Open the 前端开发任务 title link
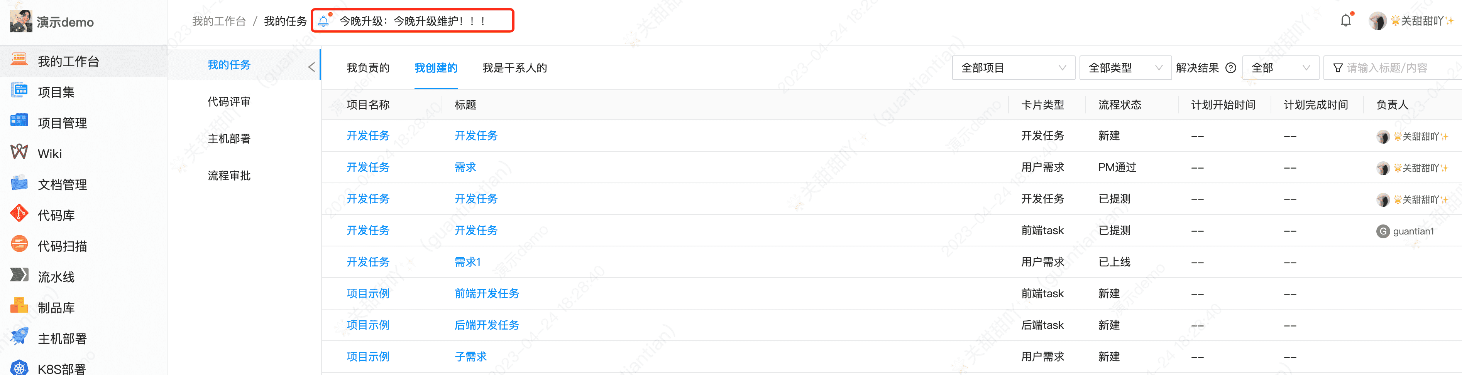 click(486, 293)
